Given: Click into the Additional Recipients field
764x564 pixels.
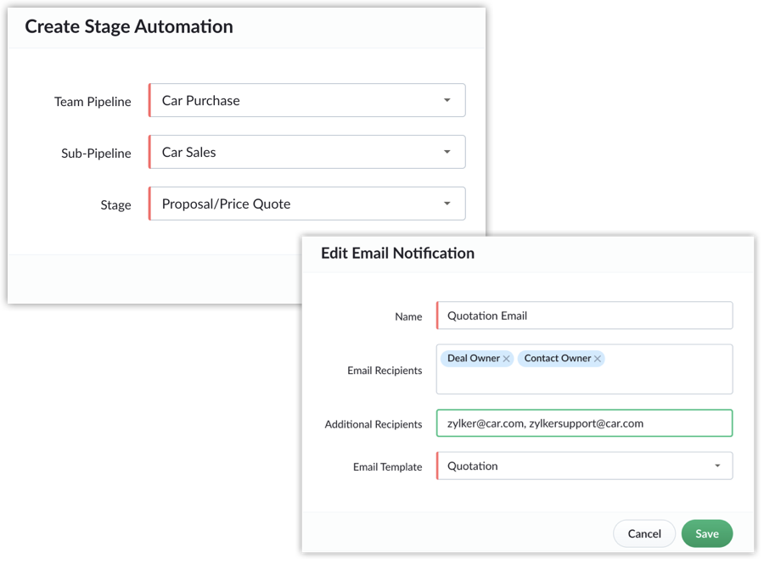Looking at the screenshot, I should pos(585,423).
